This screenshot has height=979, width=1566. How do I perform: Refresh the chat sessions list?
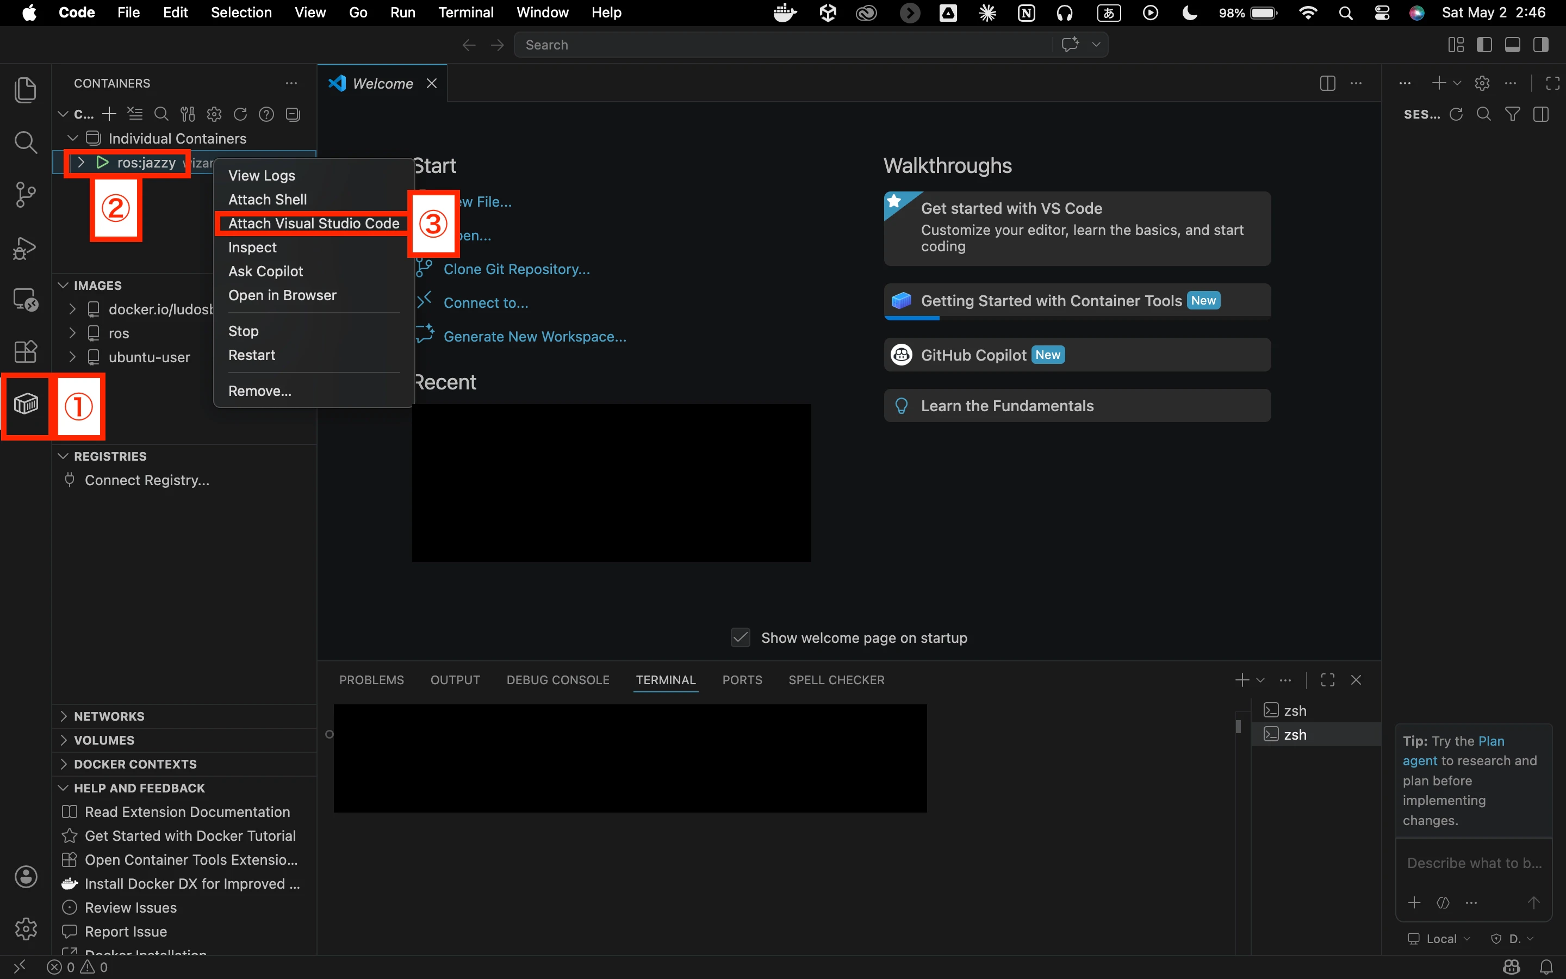[1456, 115]
